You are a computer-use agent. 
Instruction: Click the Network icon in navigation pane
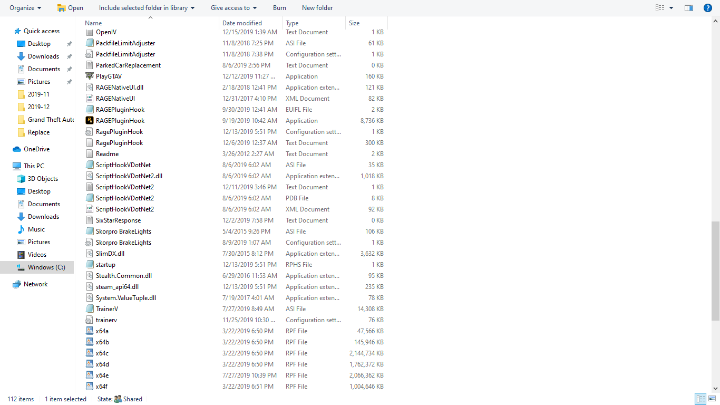click(17, 284)
